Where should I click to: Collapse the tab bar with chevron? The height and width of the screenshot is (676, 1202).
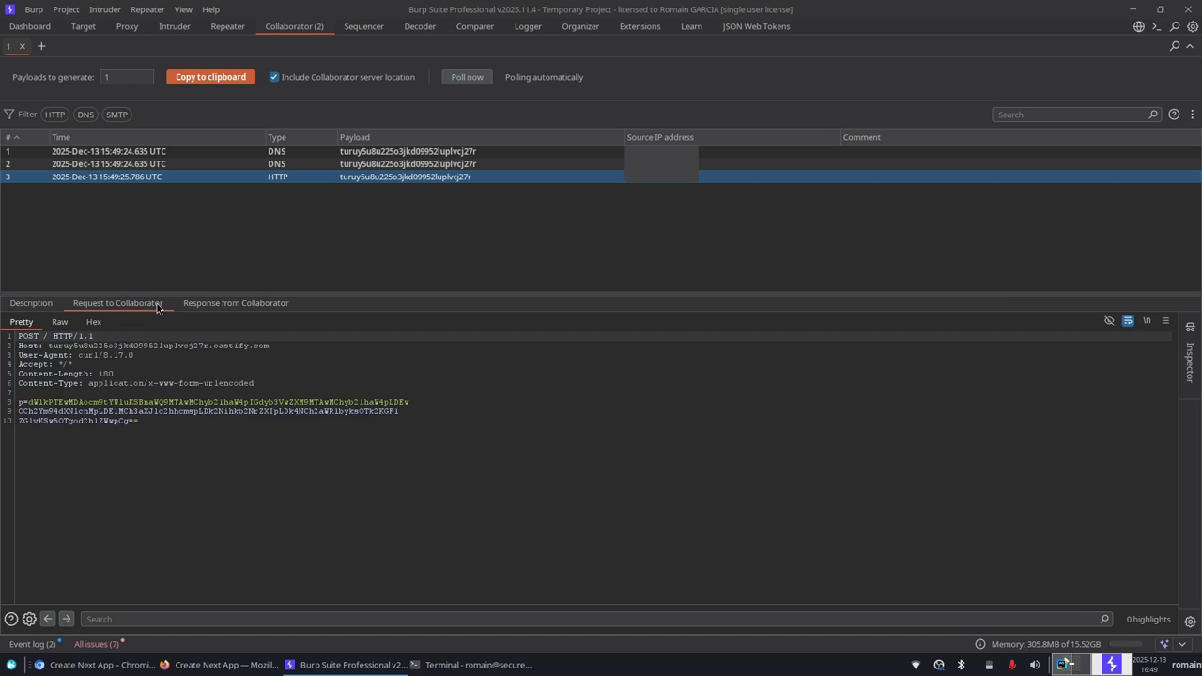click(x=1192, y=45)
